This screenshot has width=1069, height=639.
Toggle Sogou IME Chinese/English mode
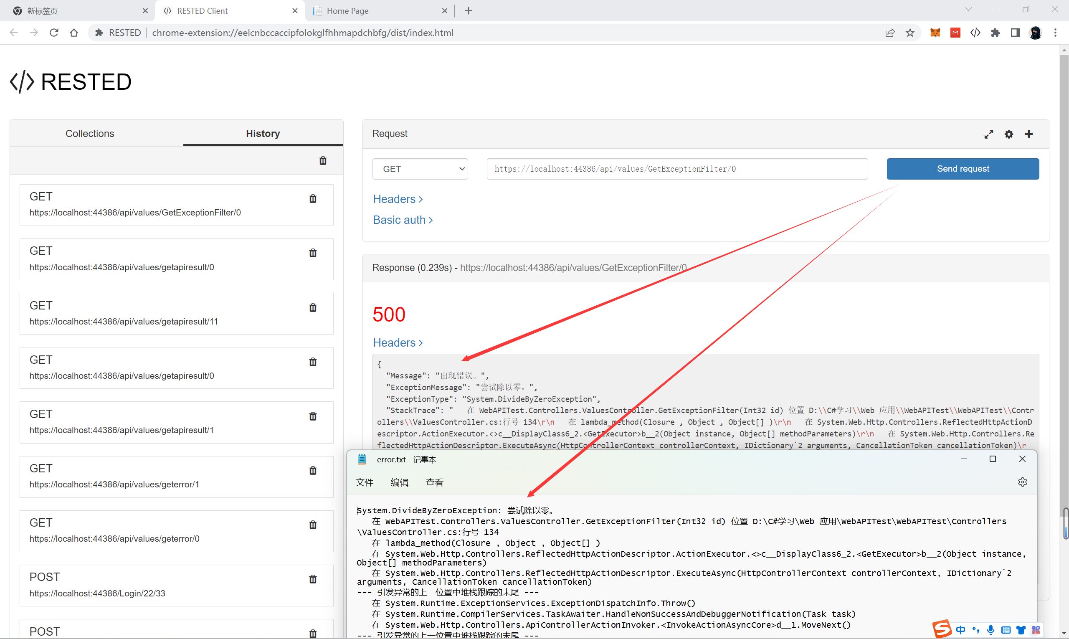tap(961, 630)
